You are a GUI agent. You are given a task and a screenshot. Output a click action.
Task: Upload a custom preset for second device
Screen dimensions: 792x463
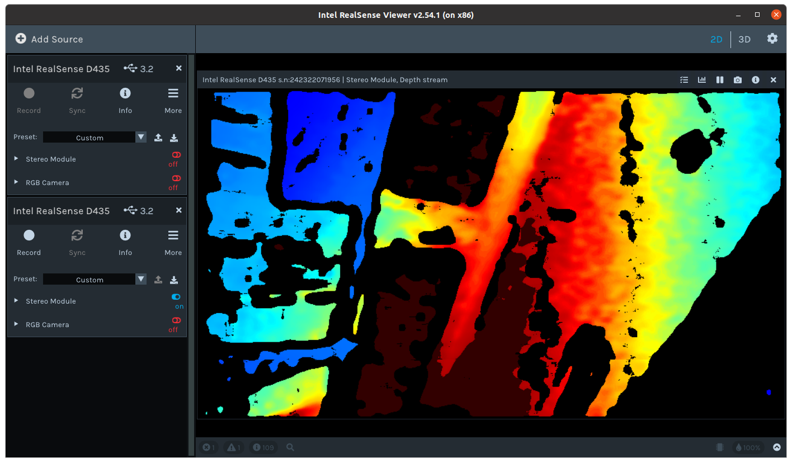(x=158, y=279)
